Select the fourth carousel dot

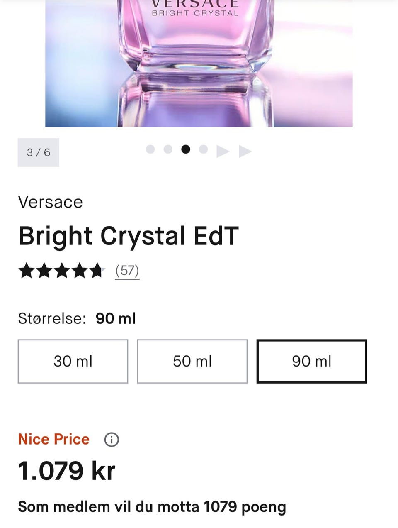[203, 149]
